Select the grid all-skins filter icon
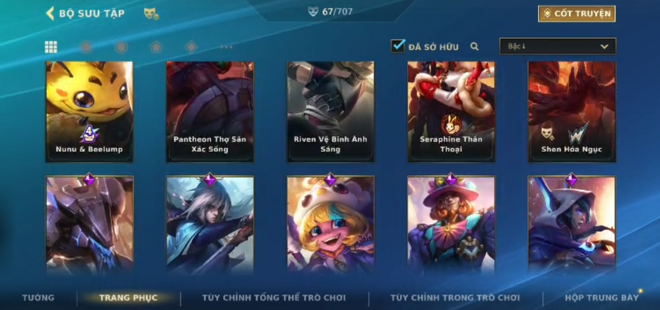 pos(51,46)
